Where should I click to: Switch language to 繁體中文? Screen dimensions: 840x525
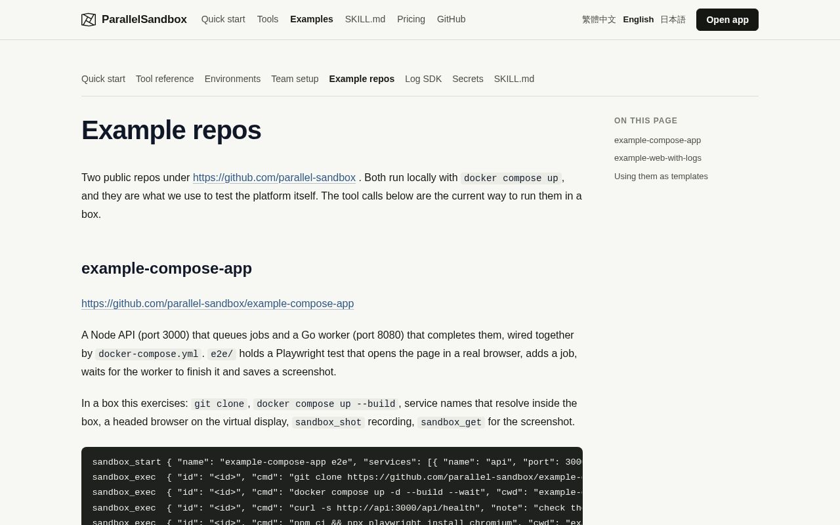599,20
